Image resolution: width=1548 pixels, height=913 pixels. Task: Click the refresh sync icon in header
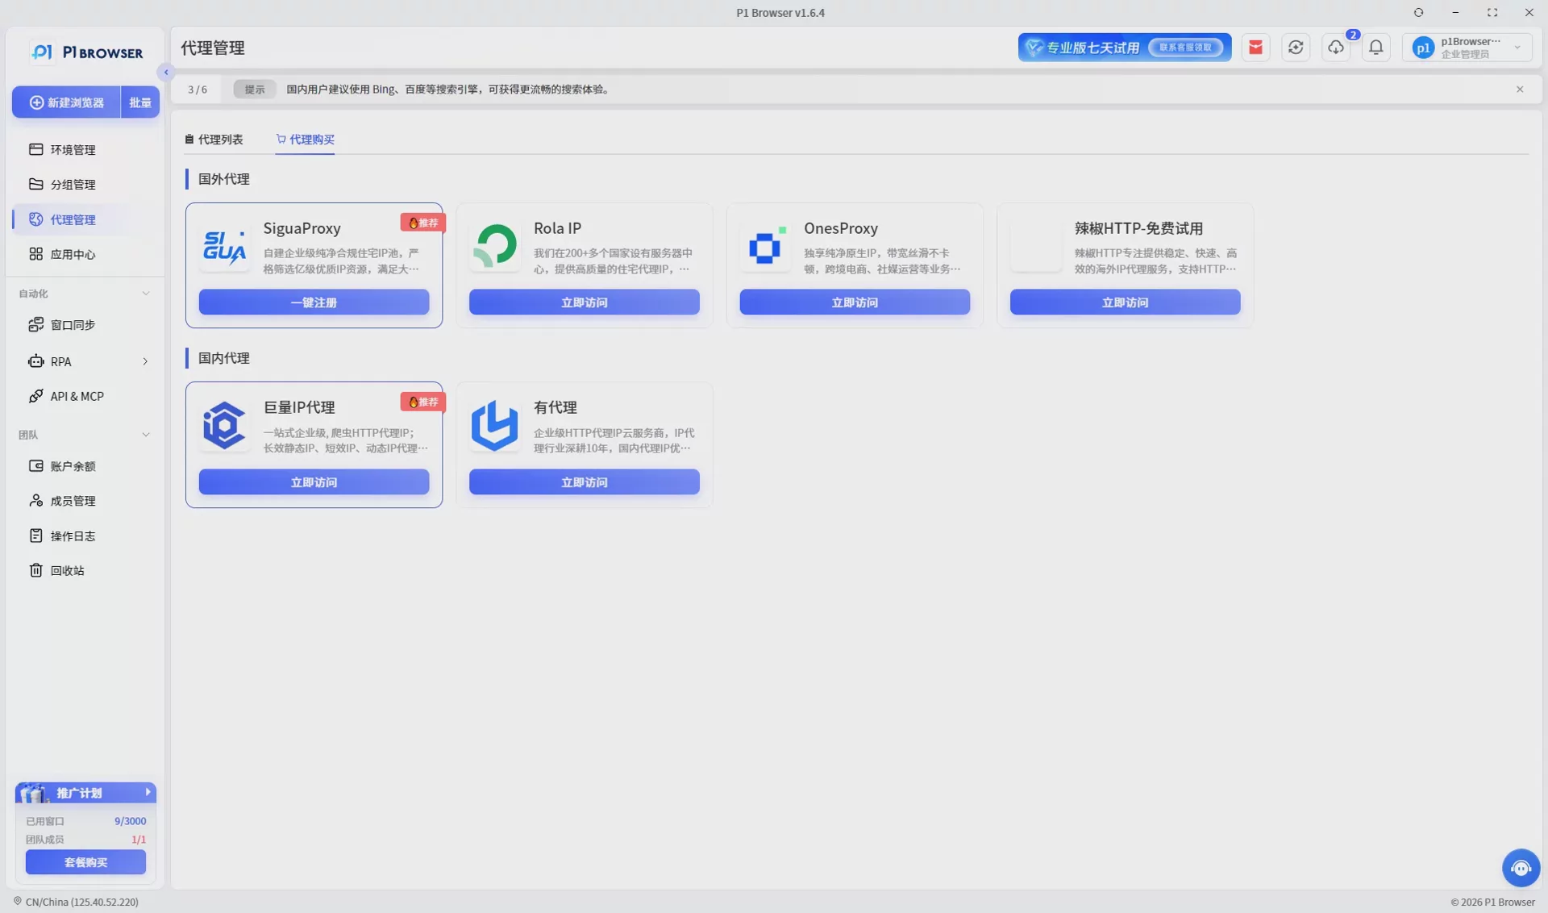tap(1296, 48)
